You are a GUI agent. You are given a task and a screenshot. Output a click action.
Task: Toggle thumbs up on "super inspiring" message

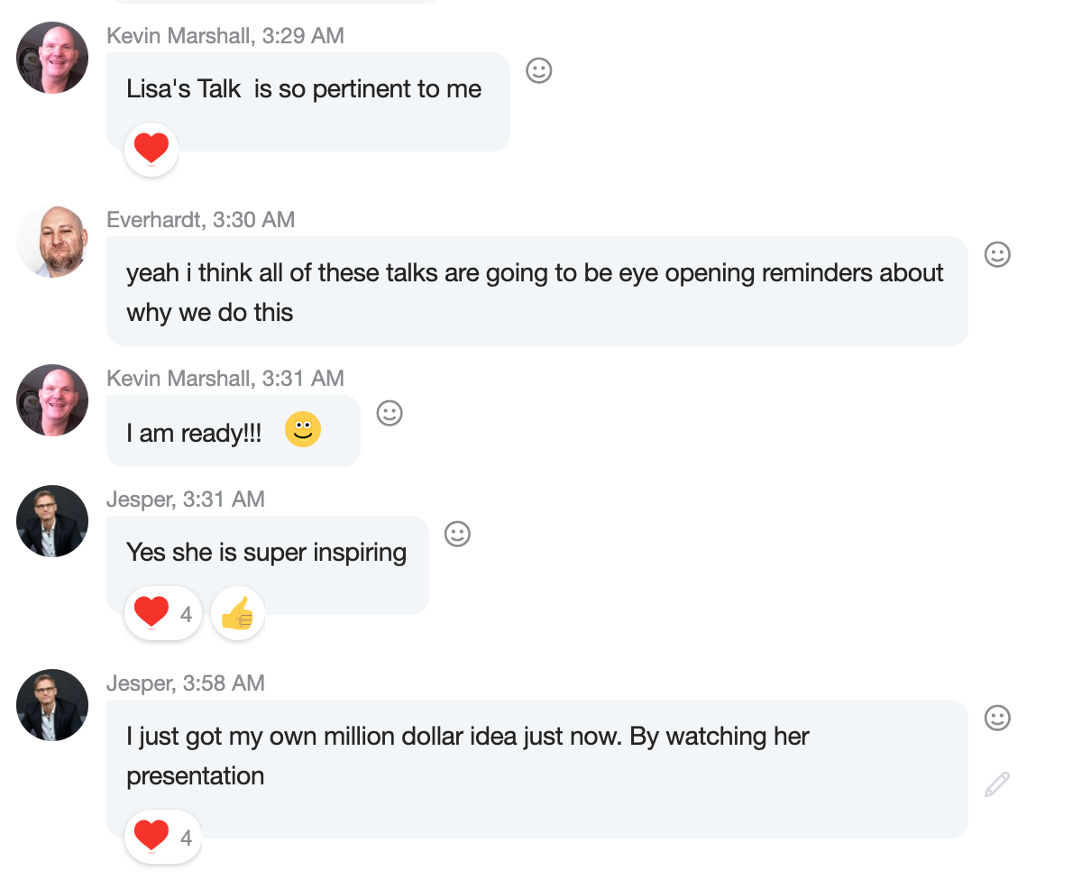tap(238, 615)
